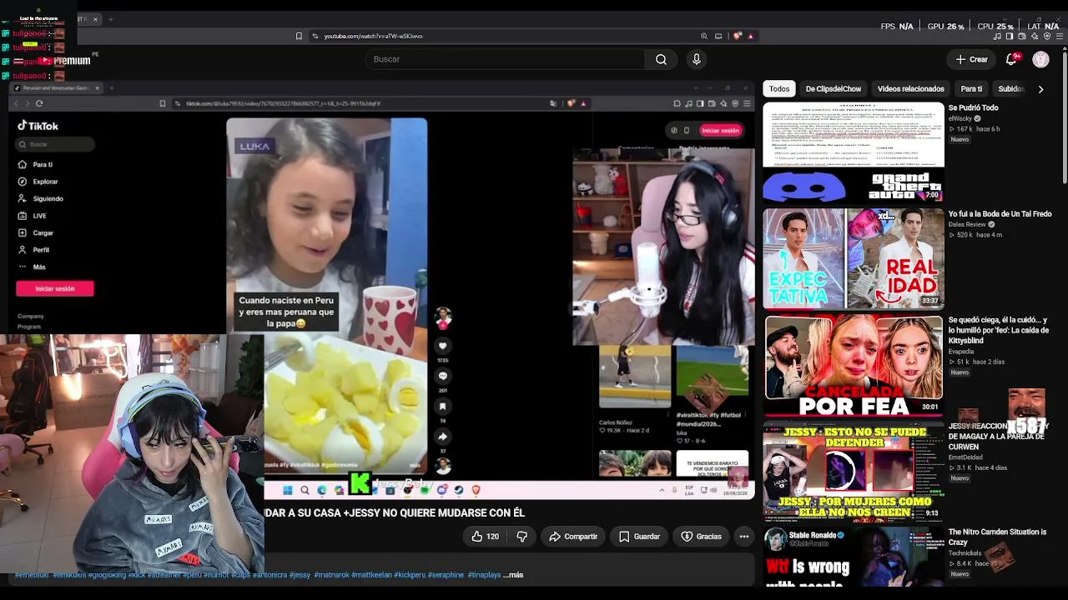Open TikTok Perfil section
The width and height of the screenshot is (1068, 600).
point(34,250)
